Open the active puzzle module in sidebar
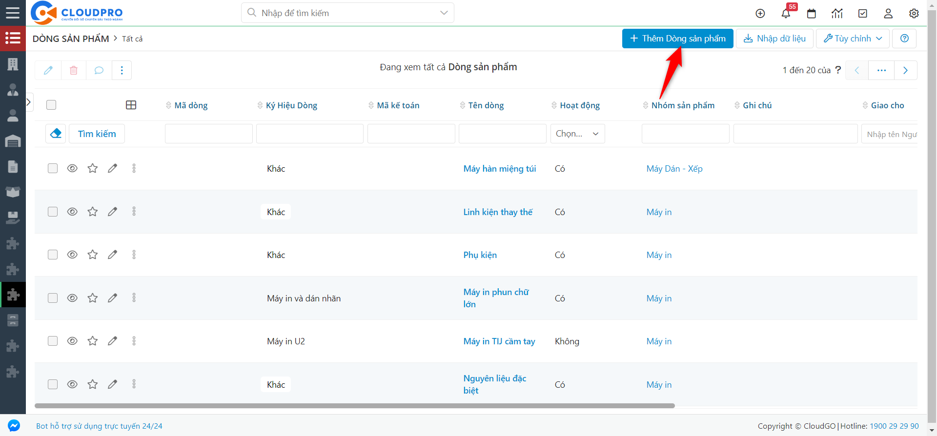Screen dimensions: 937x436 click(x=13, y=295)
